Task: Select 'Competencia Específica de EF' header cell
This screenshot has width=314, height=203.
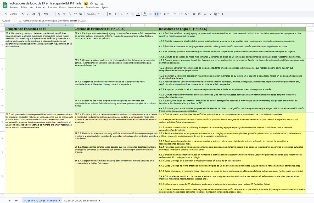Action: [x=39, y=28]
